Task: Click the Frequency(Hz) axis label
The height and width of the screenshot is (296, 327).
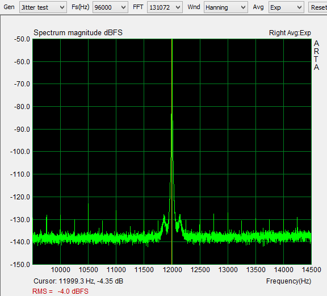Action: (x=288, y=281)
